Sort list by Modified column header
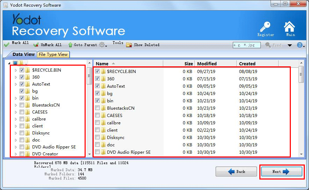Image resolution: width=309 pixels, height=190 pixels. 207,64
